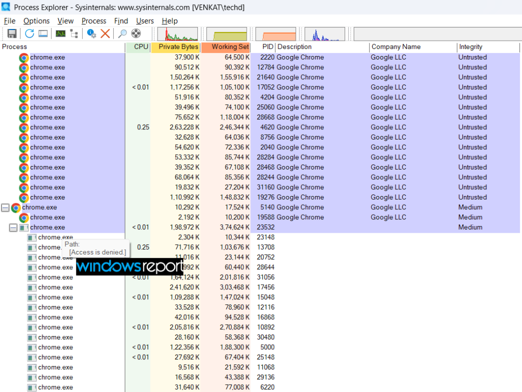Click Chrome icon of PID 19588 row
522x392 pixels.
(23, 218)
